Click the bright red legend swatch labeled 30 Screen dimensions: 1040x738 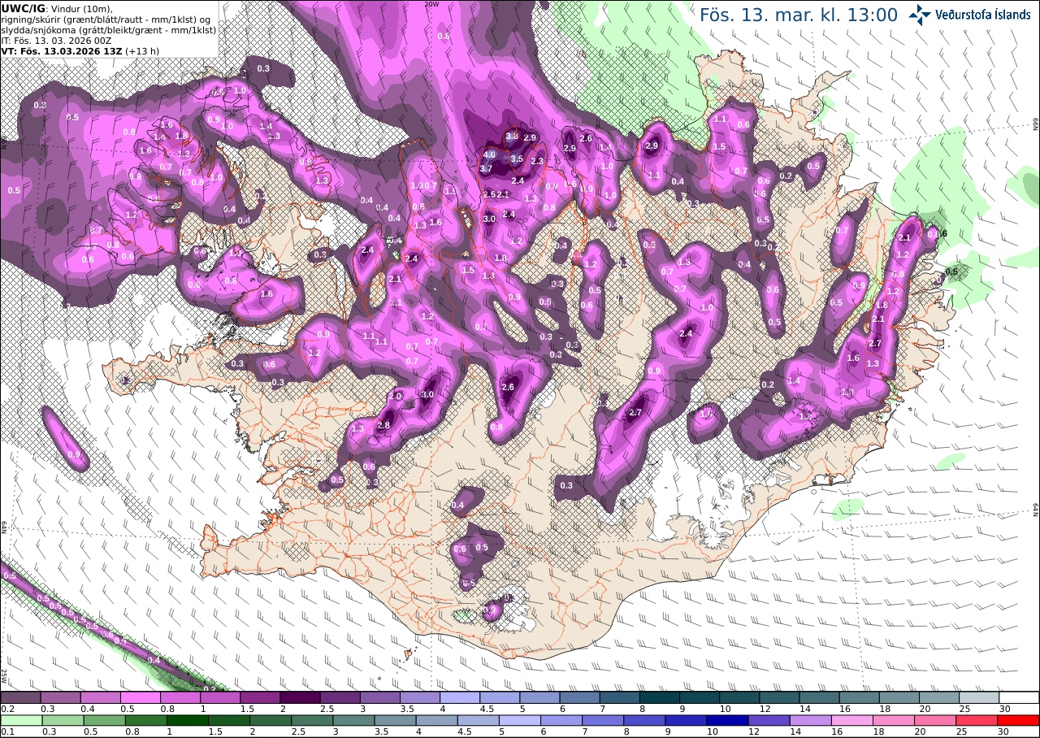1019,720
